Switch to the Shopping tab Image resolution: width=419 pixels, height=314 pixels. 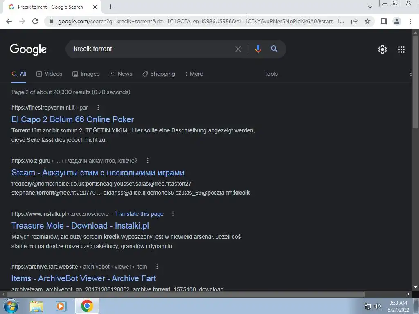(x=159, y=74)
